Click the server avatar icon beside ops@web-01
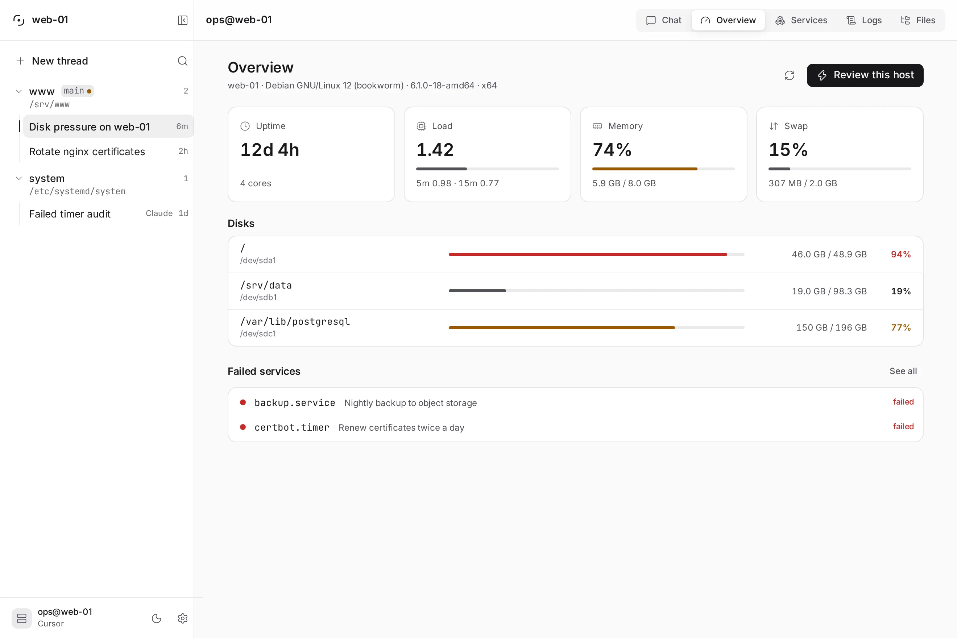 (21, 618)
